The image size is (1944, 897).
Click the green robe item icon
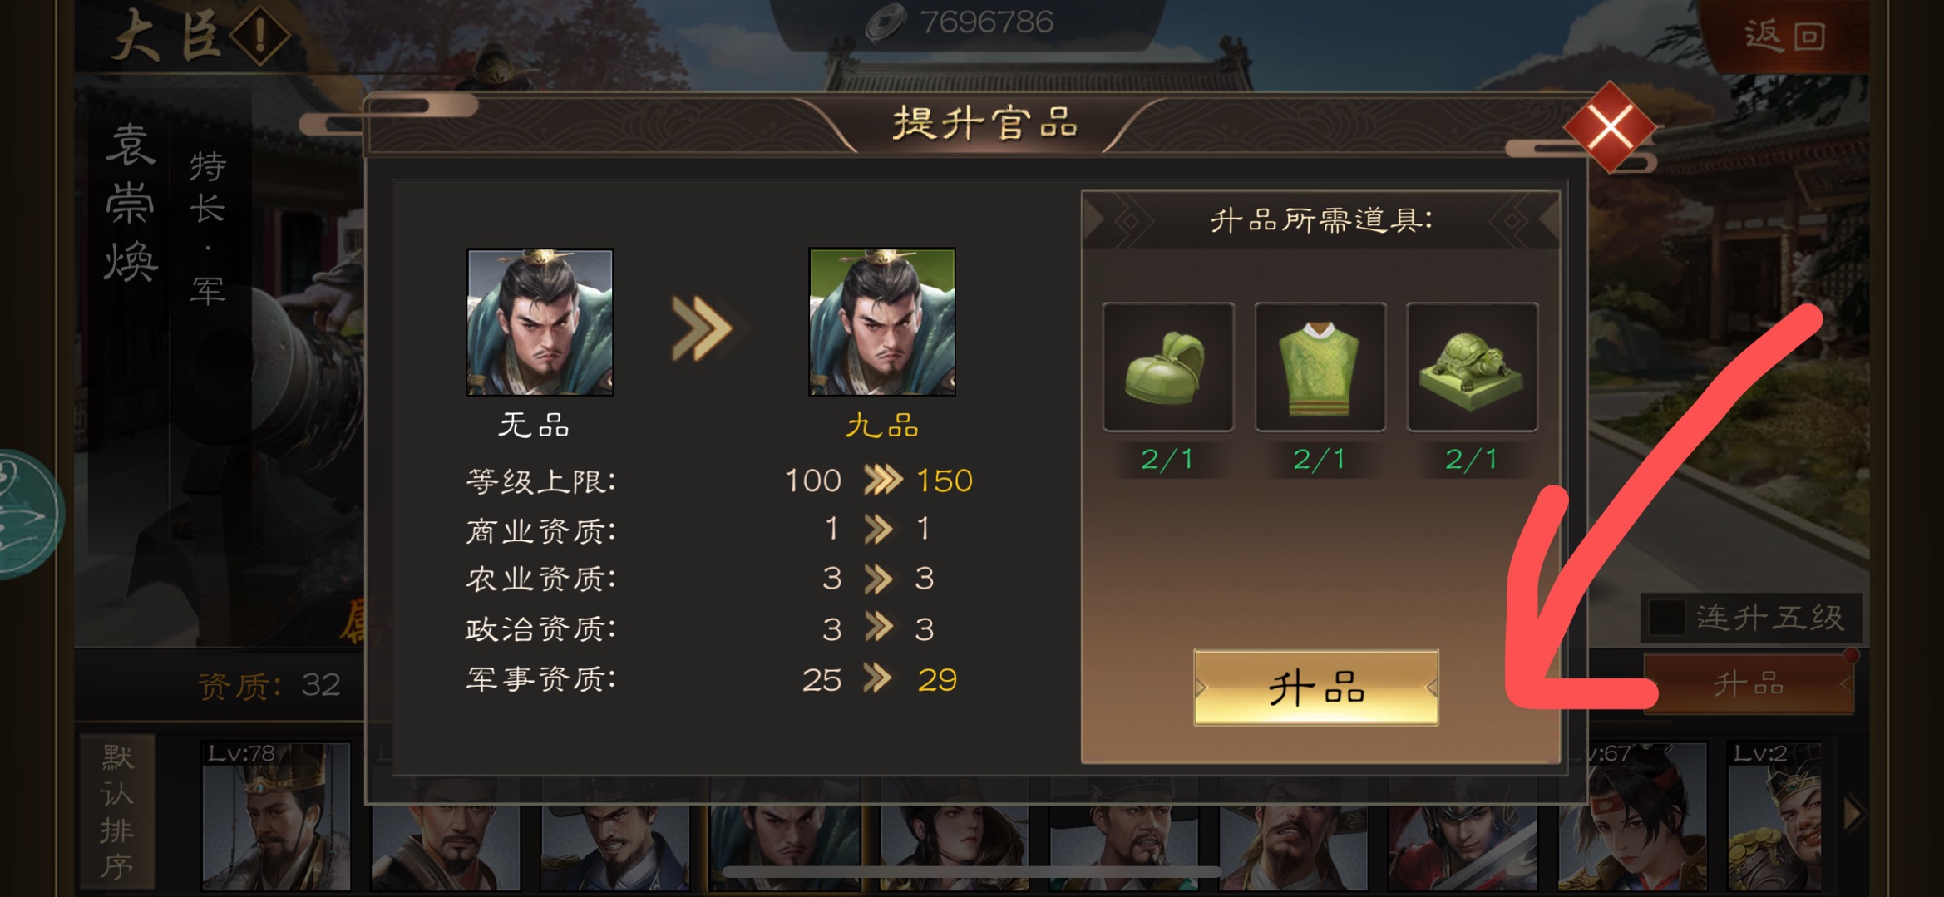(x=1320, y=367)
